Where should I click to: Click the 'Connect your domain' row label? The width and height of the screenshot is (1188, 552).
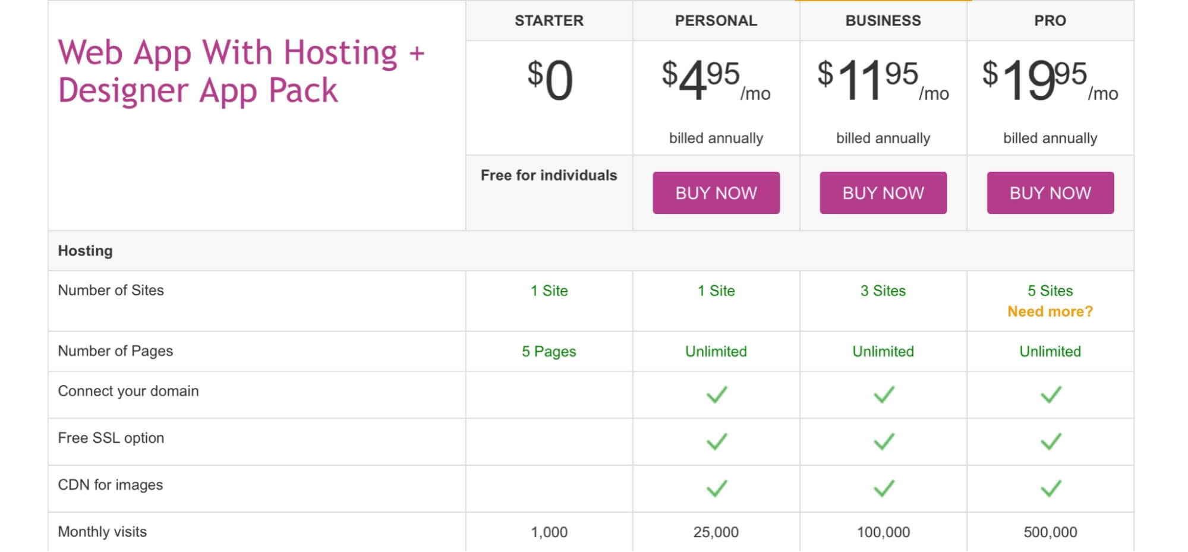click(x=128, y=391)
